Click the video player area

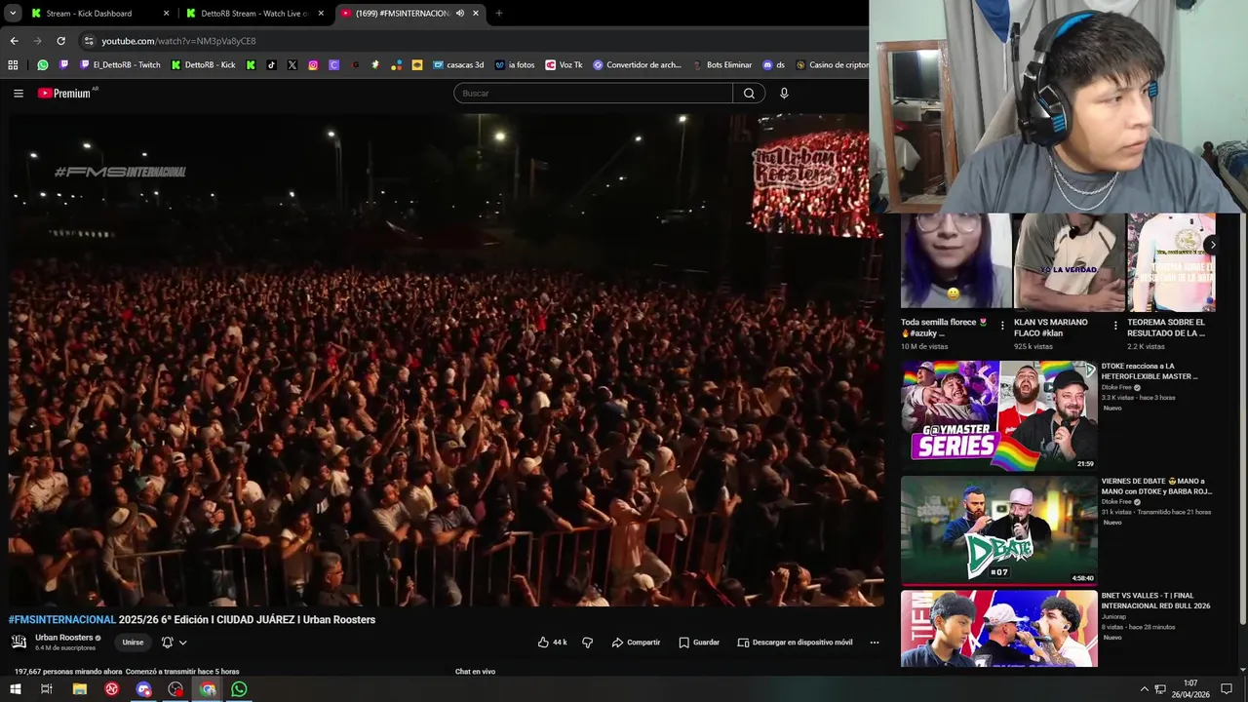coord(446,361)
